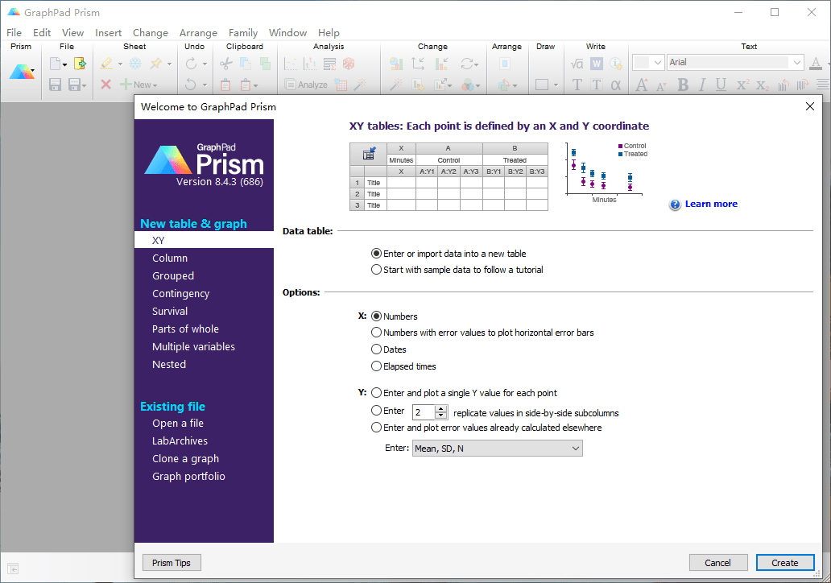Image resolution: width=831 pixels, height=583 pixels.
Task: Click the new file page icon
Action: click(x=55, y=64)
